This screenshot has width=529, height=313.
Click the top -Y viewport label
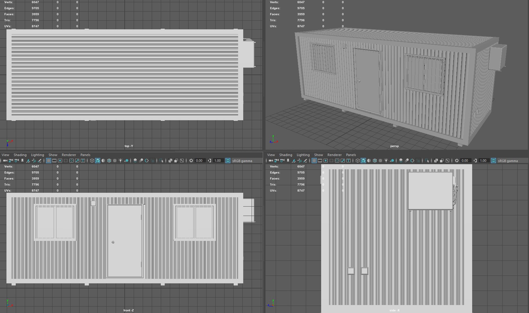click(129, 146)
